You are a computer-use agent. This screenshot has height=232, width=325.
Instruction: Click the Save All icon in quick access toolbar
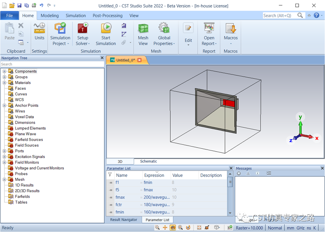click(x=27, y=5)
